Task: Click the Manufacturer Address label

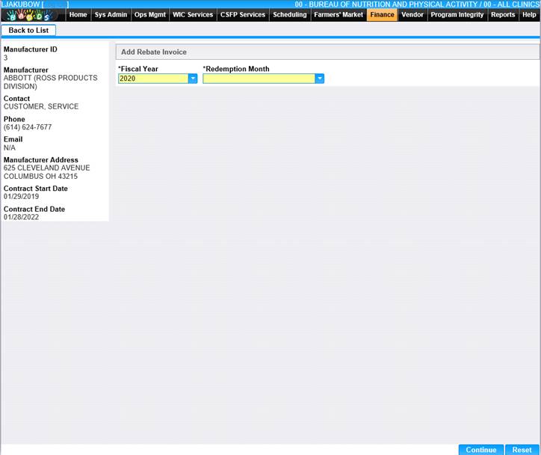Action: tap(40, 160)
